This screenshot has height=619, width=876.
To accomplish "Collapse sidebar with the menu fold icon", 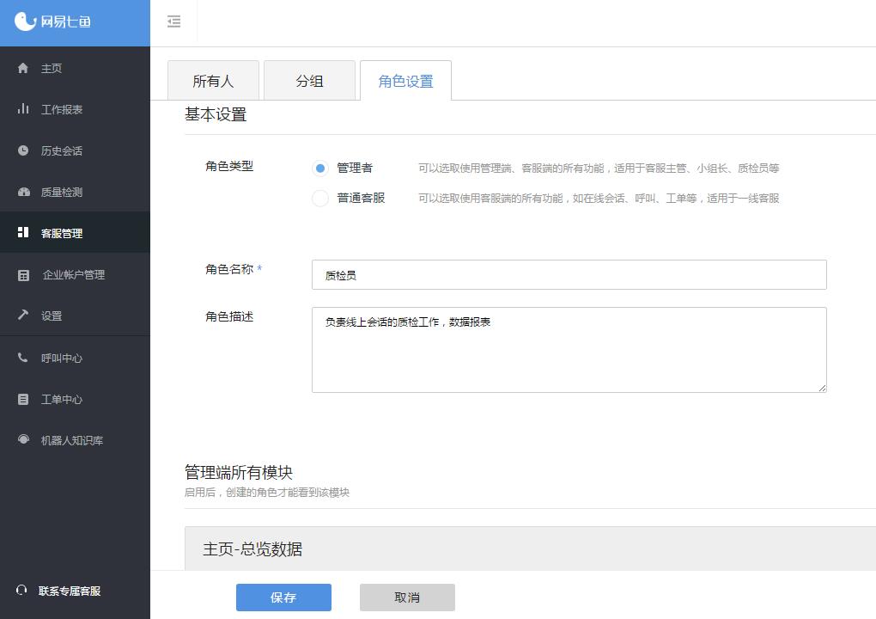I will click(x=173, y=21).
